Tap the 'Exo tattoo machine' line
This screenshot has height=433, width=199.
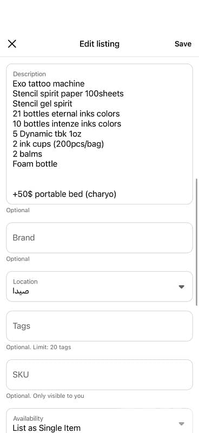coord(49,84)
